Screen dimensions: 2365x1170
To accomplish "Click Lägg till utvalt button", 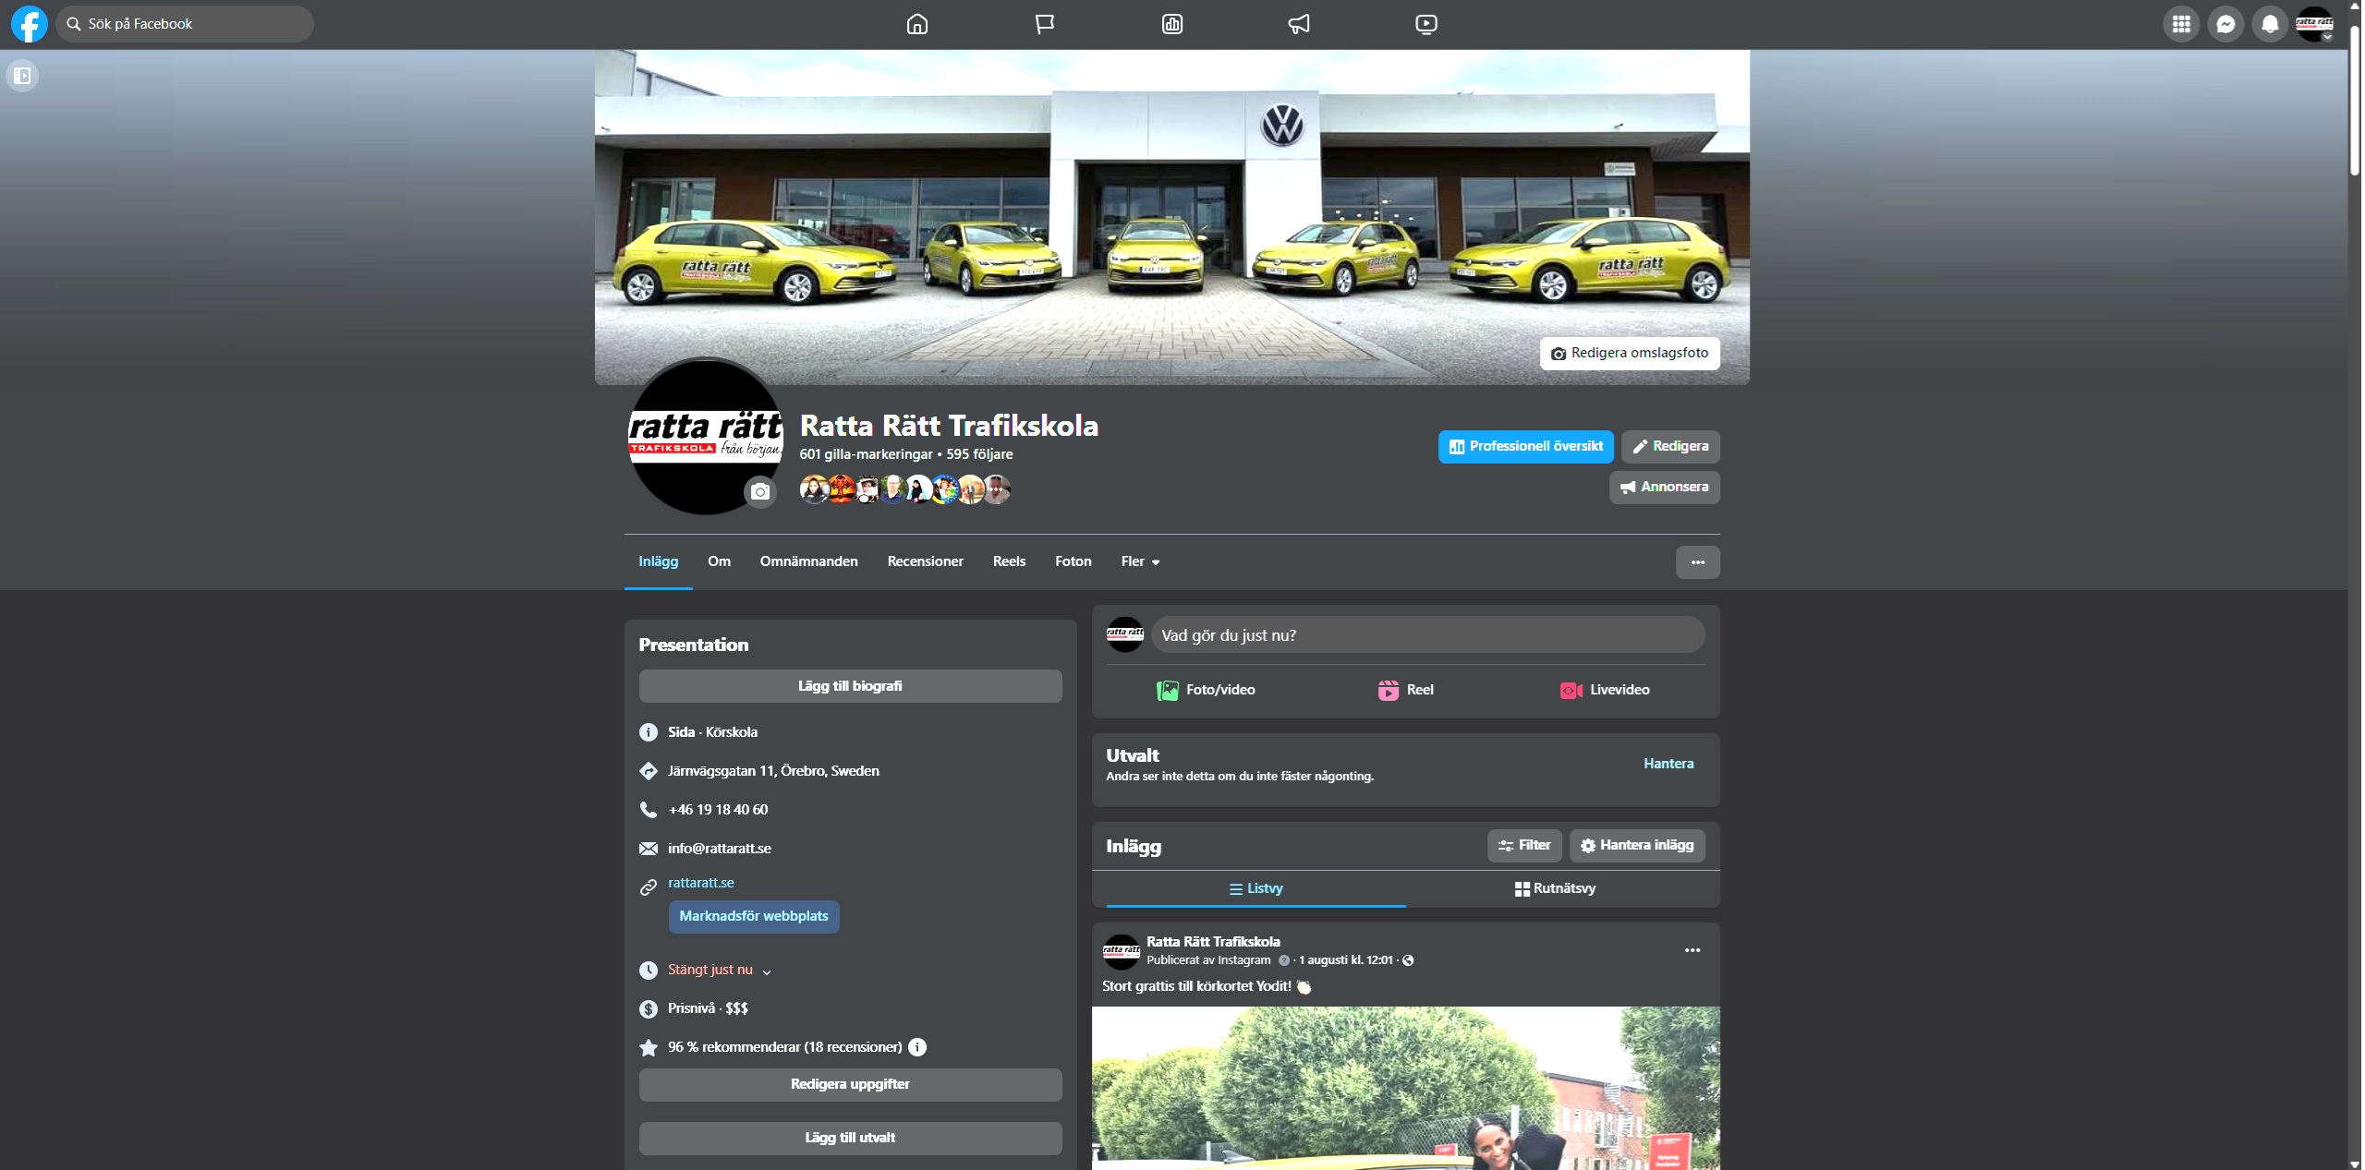I will (850, 1138).
